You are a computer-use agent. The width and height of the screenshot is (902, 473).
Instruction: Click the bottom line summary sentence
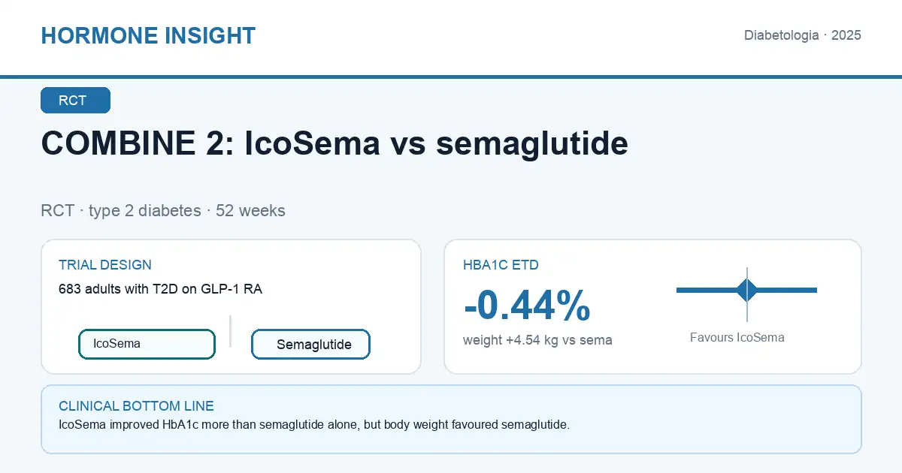point(314,425)
